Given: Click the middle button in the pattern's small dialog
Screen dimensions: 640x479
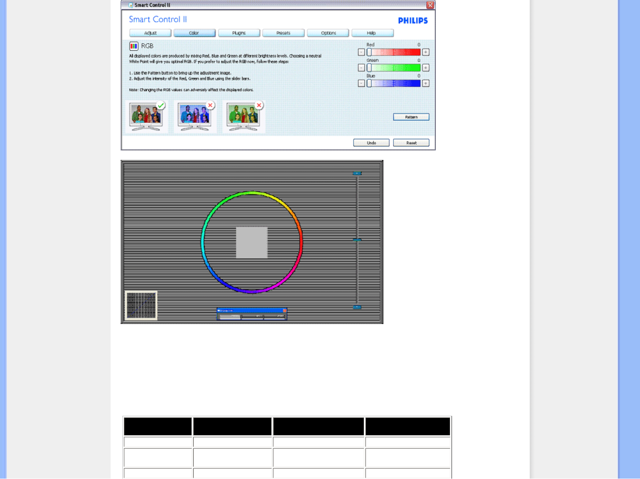Looking at the screenshot, I should click(252, 317).
